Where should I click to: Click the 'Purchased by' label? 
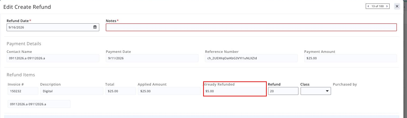click(x=345, y=84)
